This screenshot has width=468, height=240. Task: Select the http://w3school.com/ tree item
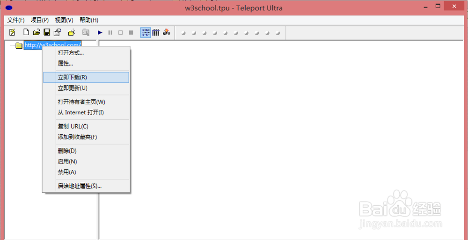(53, 45)
